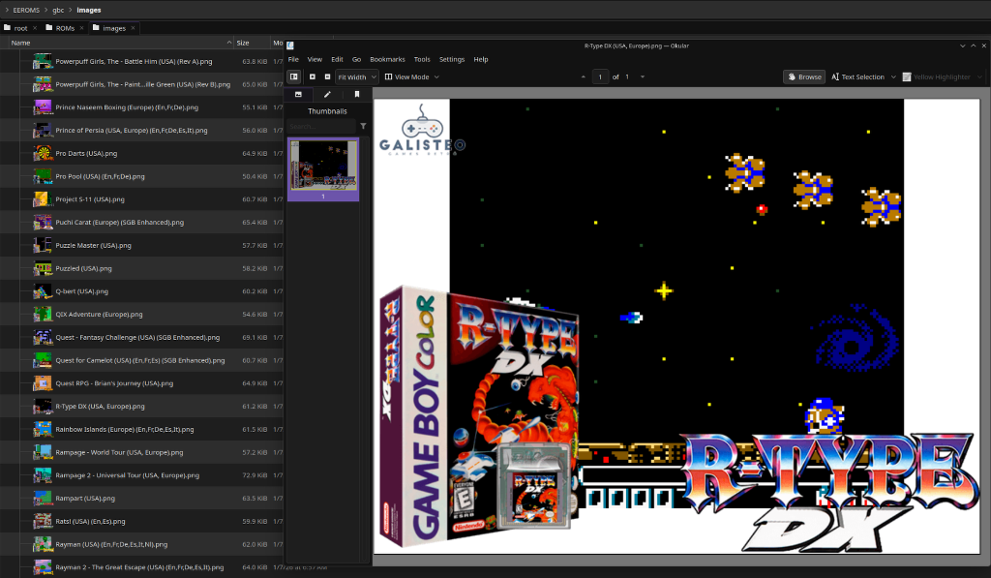Screen dimensions: 991x578
Task: Click the zoom in icon in Okular
Action: click(313, 76)
